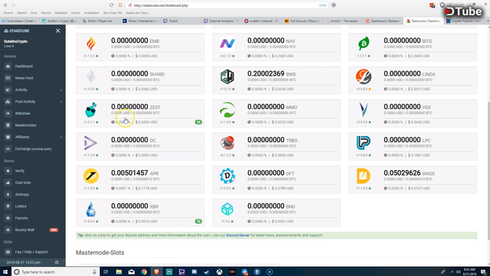Open the ZEST coin logo

[x=91, y=110]
